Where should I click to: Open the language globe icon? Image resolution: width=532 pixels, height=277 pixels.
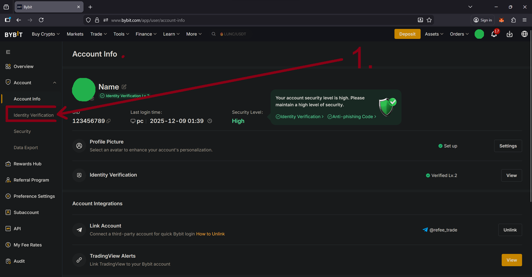point(525,34)
